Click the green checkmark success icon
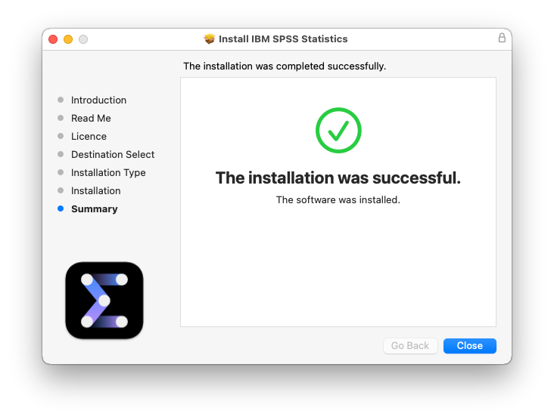The image size is (554, 420). (338, 131)
